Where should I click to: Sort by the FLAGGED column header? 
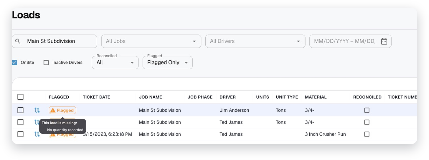click(59, 97)
